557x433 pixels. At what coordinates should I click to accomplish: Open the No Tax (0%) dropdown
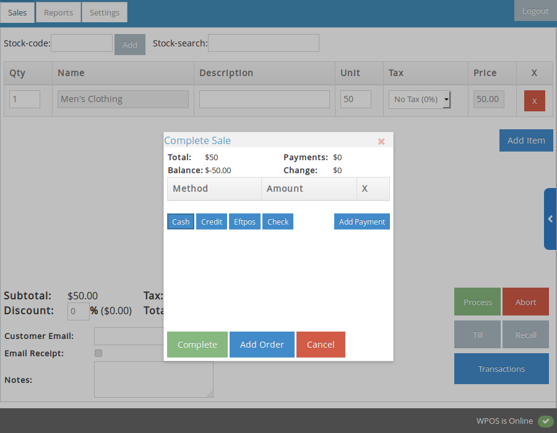420,100
